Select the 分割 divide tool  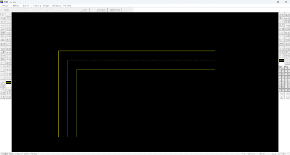tap(2, 52)
